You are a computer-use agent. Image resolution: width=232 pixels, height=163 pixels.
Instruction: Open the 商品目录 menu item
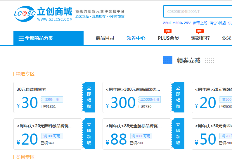[x=105, y=38]
